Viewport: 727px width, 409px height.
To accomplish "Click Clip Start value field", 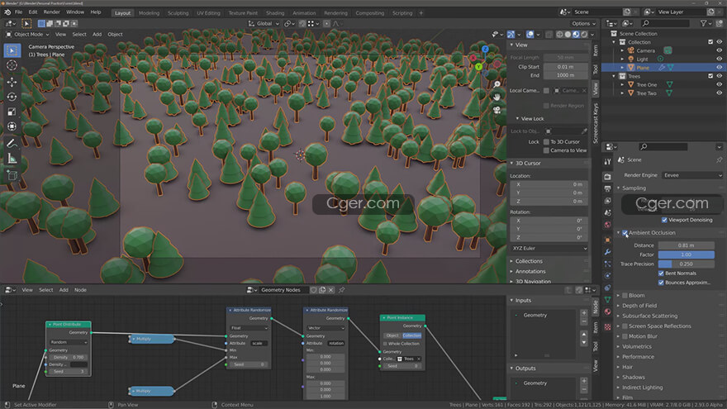I will 566,67.
